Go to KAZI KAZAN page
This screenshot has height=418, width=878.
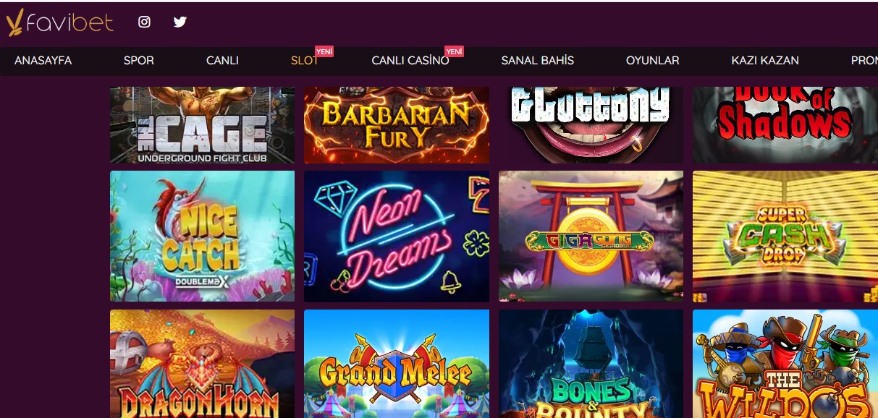click(x=765, y=61)
